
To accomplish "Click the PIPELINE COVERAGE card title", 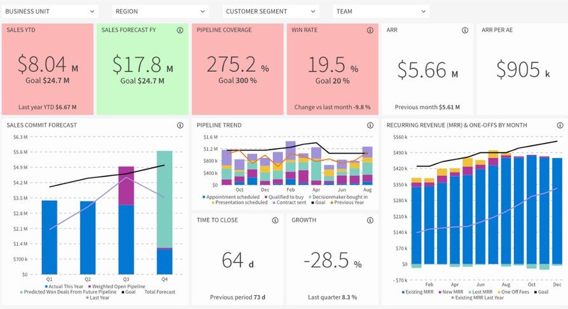I will [225, 30].
